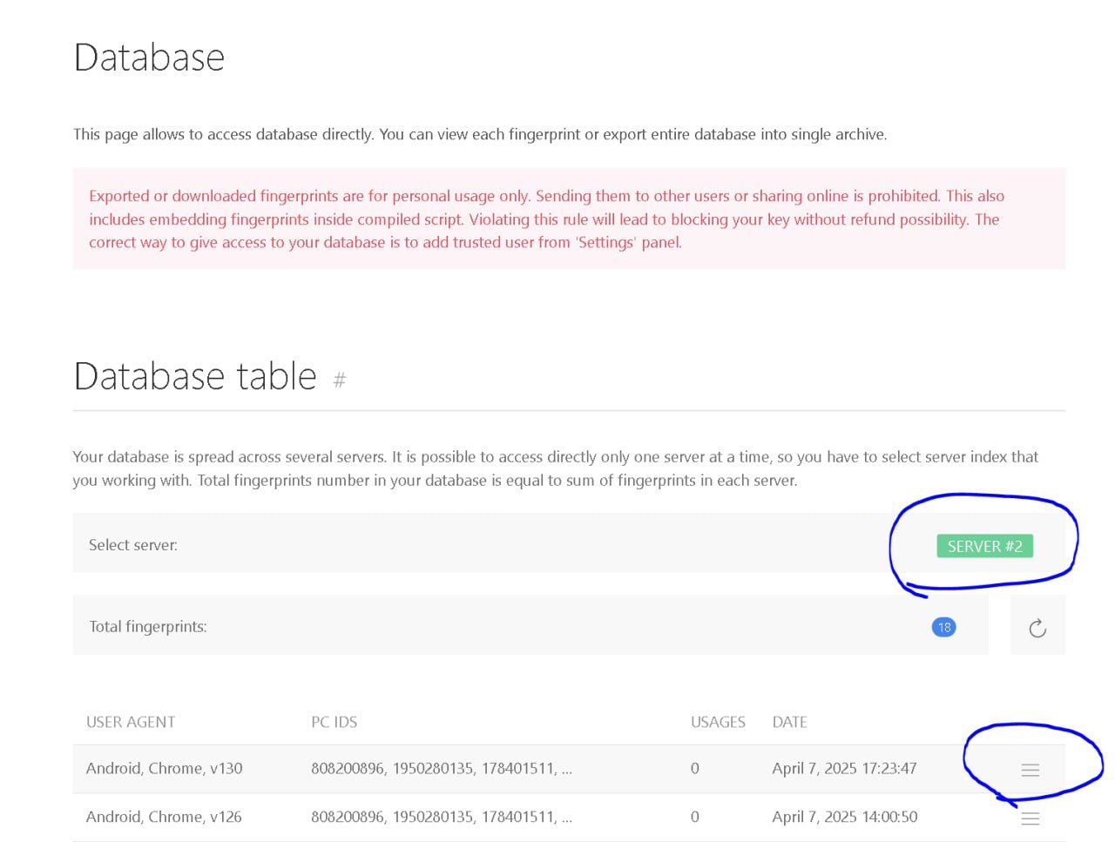Click the blue 18 fingerprints badge

click(943, 627)
